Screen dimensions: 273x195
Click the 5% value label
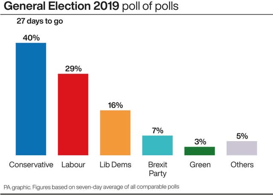pos(242,136)
